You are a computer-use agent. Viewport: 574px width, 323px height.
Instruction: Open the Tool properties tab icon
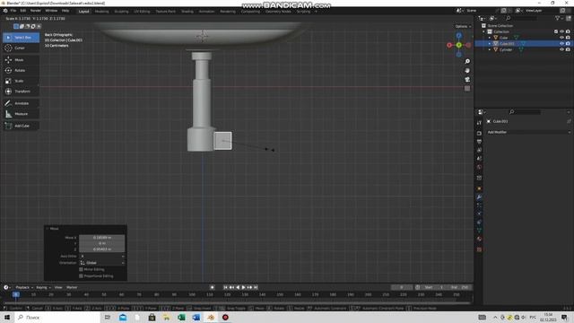pyautogui.click(x=479, y=123)
